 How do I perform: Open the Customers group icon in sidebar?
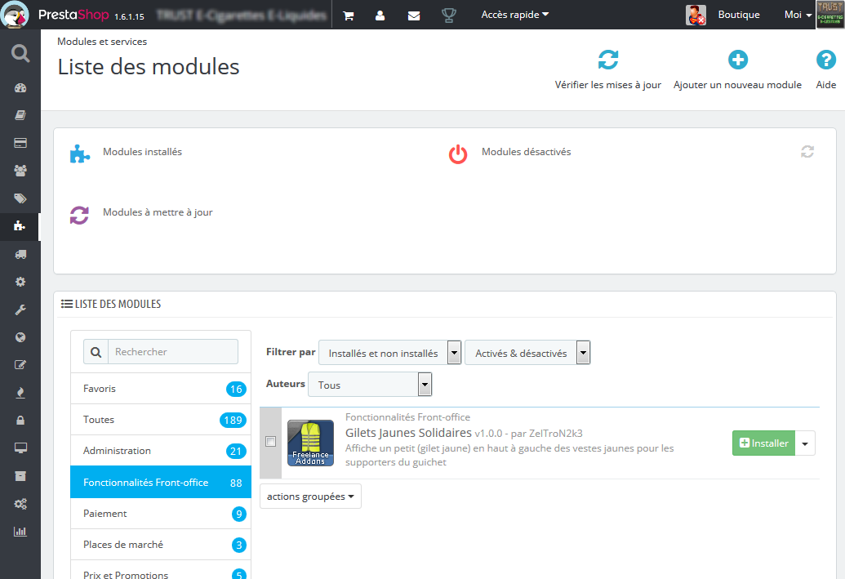[x=20, y=171]
